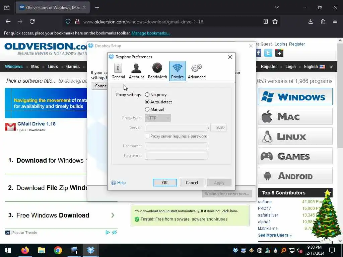
Task: Choose Auto-detect proxy setting
Action: click(x=158, y=102)
